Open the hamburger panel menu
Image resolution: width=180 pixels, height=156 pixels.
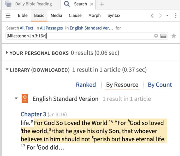[x=8, y=16]
